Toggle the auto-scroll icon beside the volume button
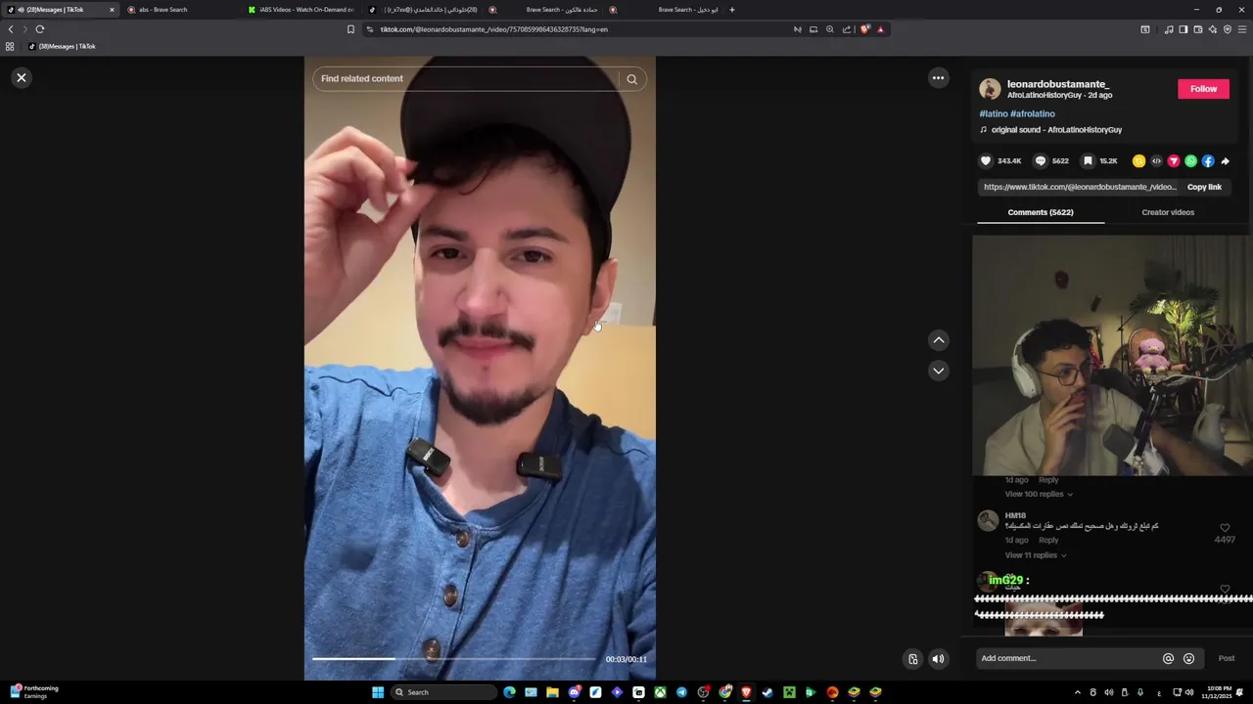 912,659
